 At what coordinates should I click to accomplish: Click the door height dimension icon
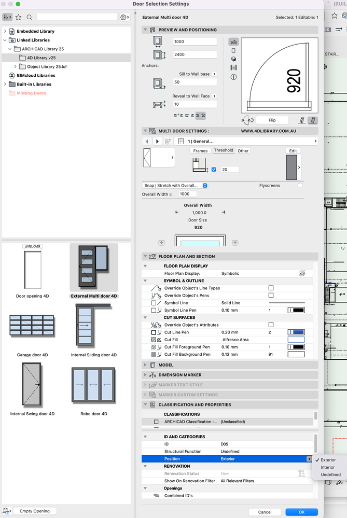159,54
